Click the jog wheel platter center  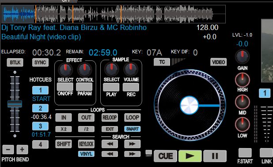[x=189, y=105]
